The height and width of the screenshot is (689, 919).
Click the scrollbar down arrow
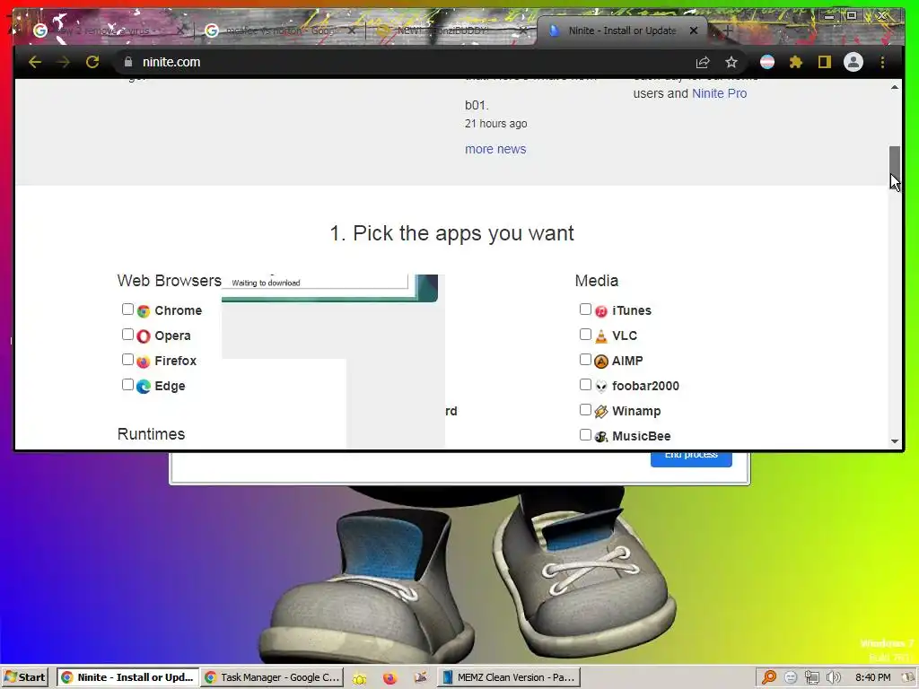pos(895,441)
